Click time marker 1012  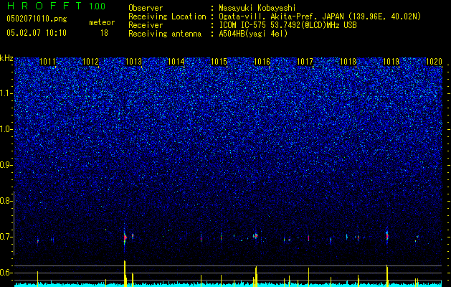90,62
